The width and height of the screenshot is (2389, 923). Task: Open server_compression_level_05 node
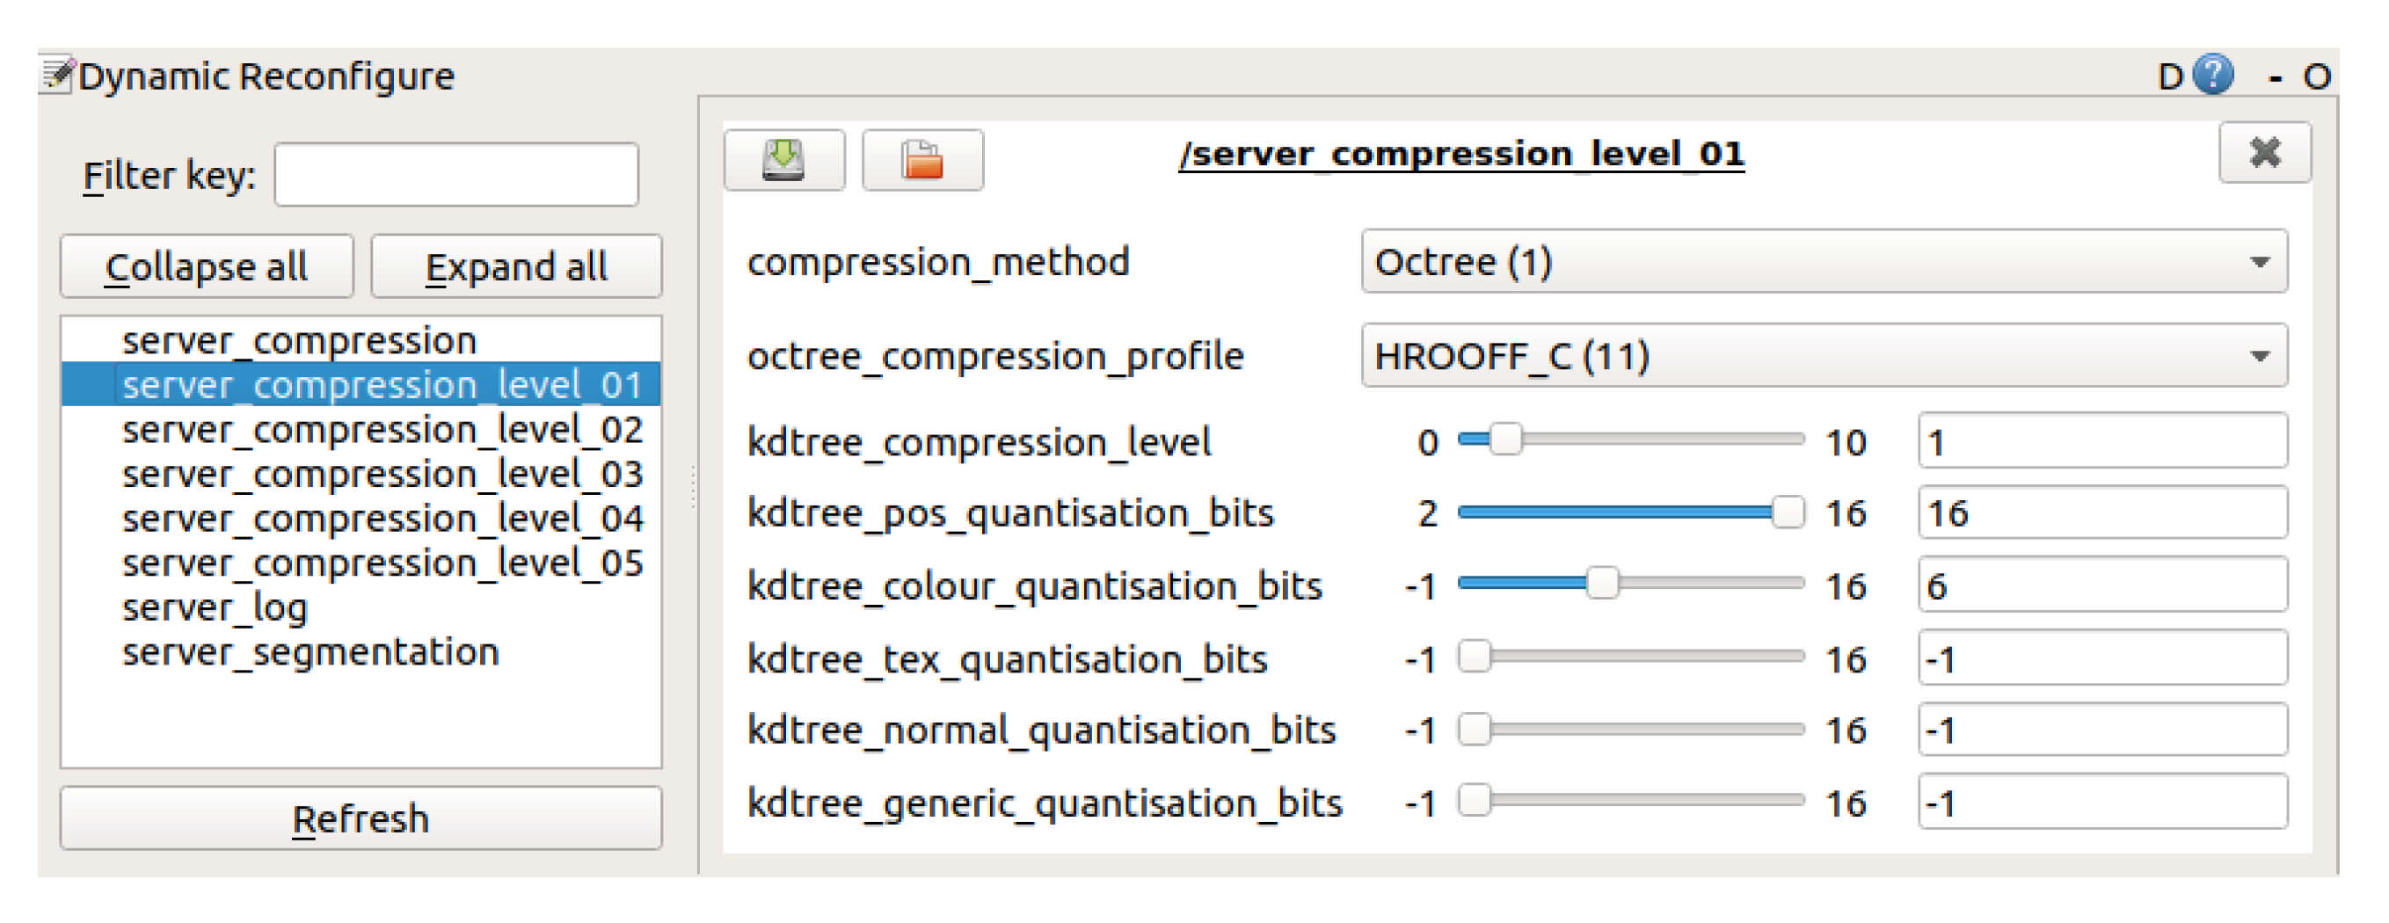click(x=382, y=563)
